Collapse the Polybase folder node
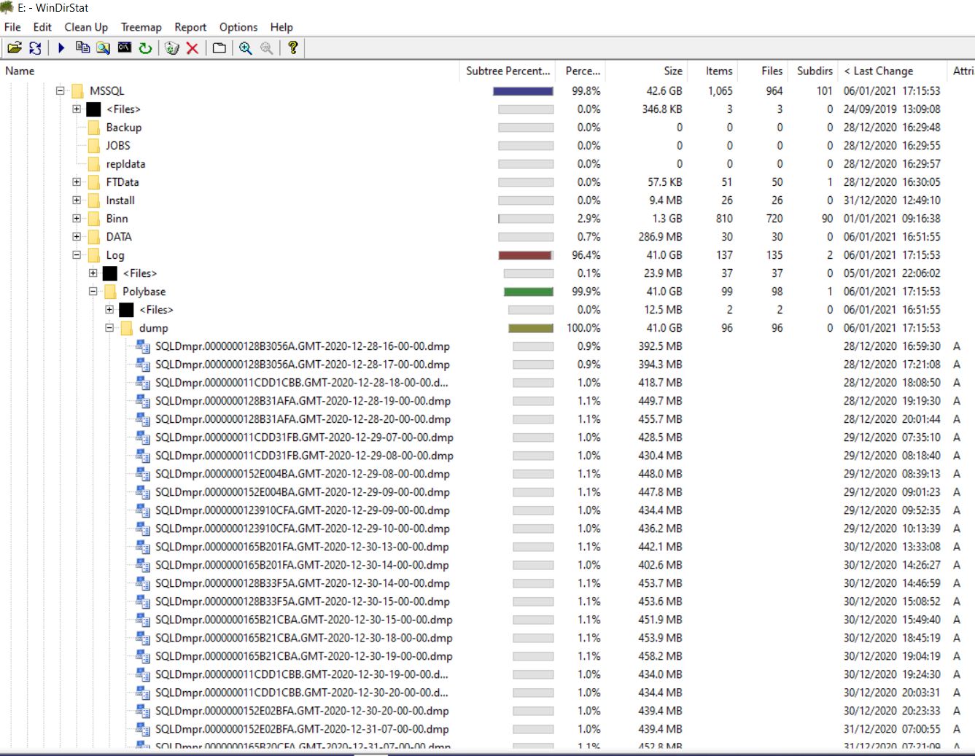This screenshot has height=756, width=975. [x=93, y=292]
